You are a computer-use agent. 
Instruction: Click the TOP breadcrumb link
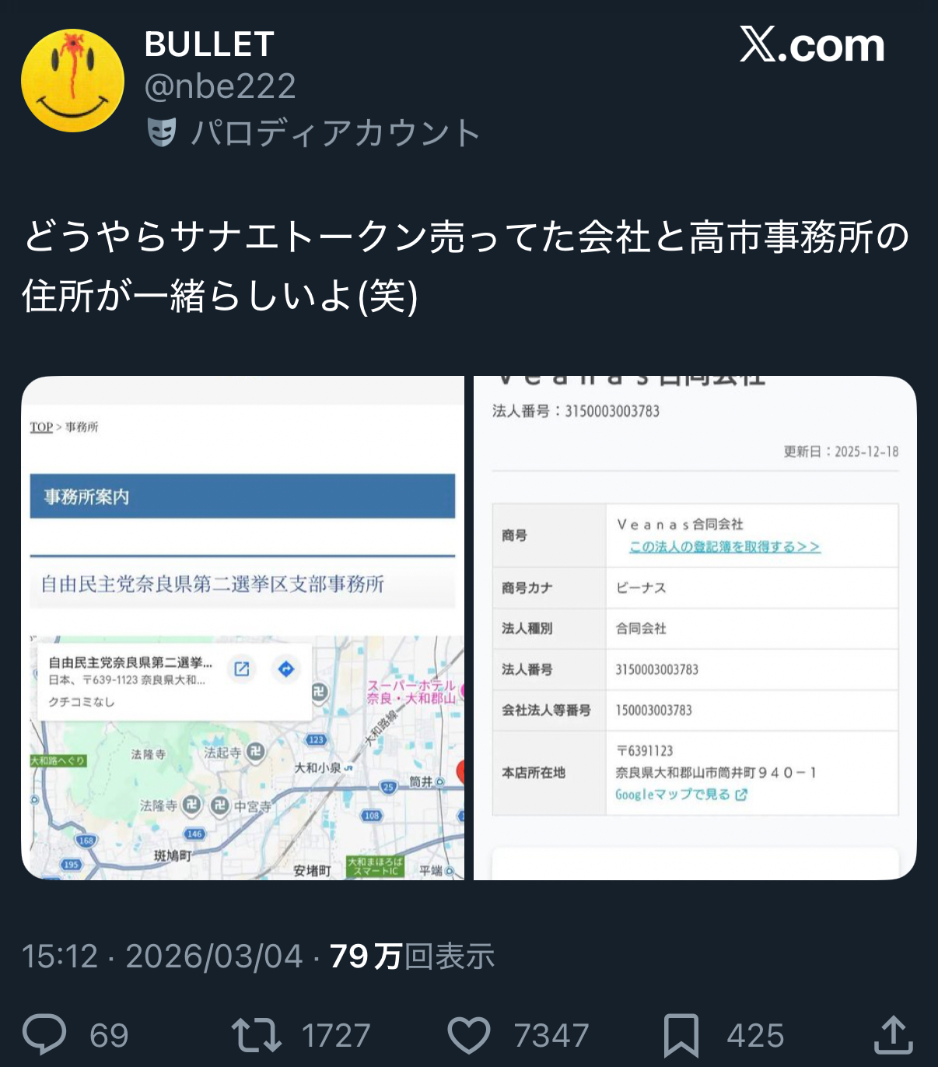pos(41,426)
